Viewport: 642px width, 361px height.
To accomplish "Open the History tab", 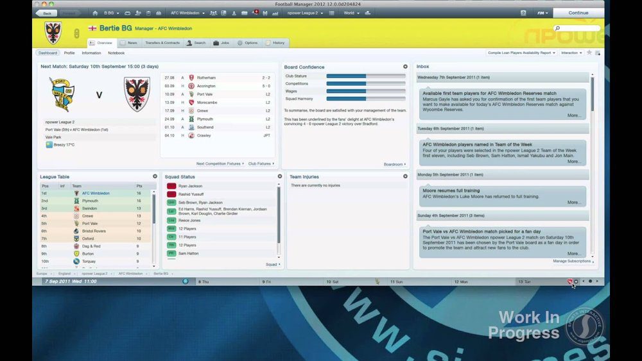I will [275, 43].
